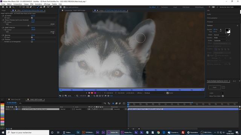
Task: Reset paint colors to default black and white
Action: click(x=226, y=33)
